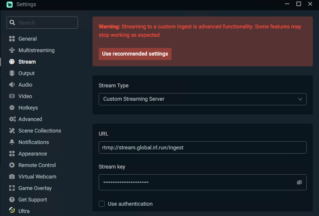Click the Multistreaming icon in sidebar
The width and height of the screenshot is (319, 216).
[x=12, y=50]
